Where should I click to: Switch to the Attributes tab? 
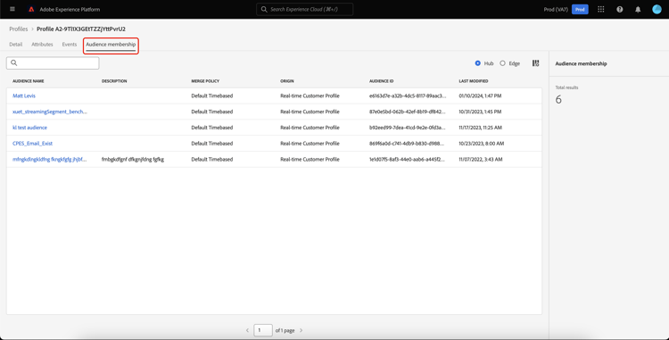[x=42, y=45]
